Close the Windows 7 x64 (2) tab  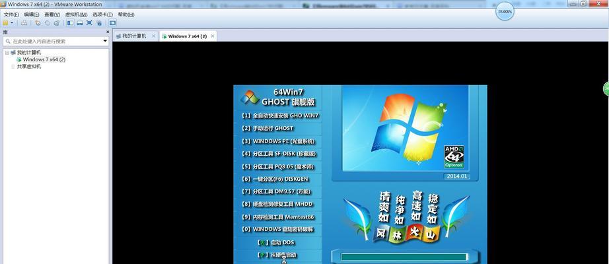tap(213, 36)
